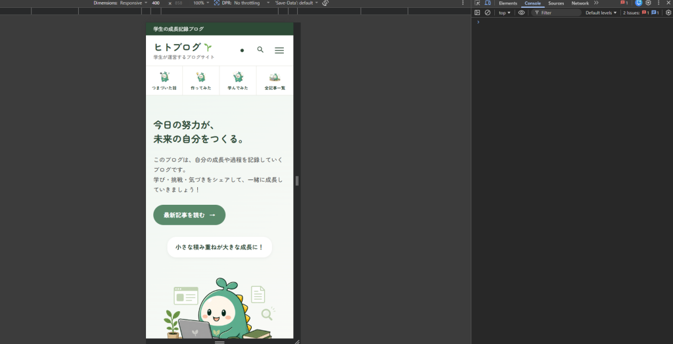Click the height field showing 858

pos(179,3)
